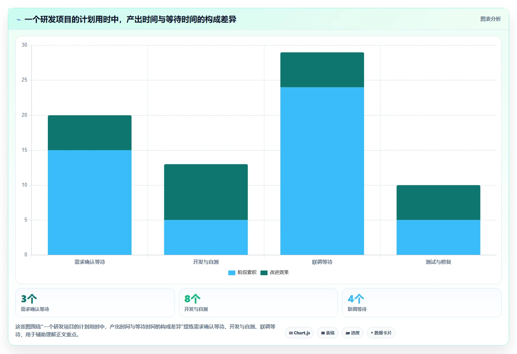Viewport: 517px width, 354px height.
Task: Click the description paragraph starting 这张图围绕
Action: (146, 330)
